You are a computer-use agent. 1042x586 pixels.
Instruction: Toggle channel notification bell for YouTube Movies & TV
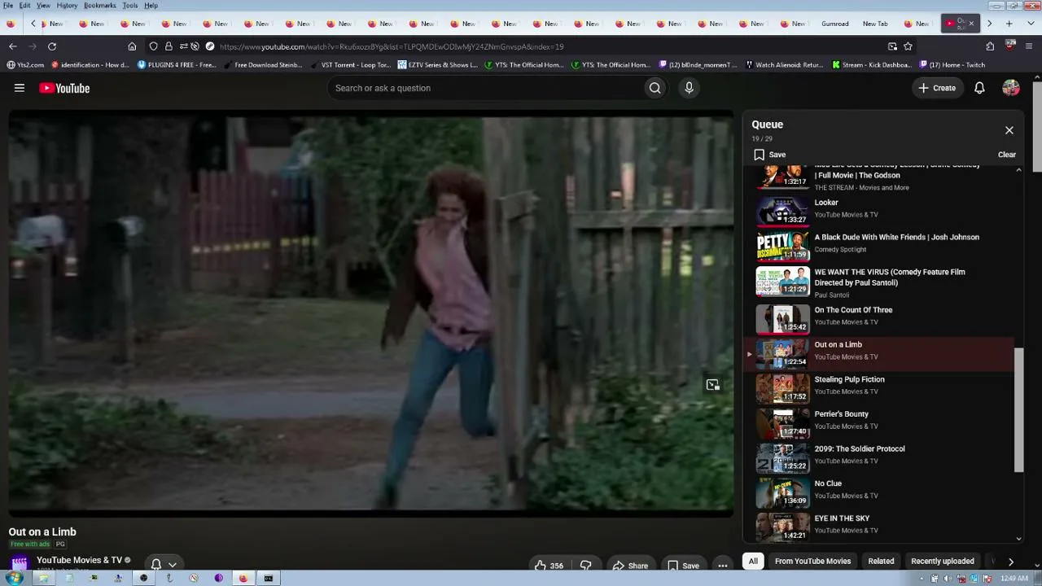[x=156, y=564]
